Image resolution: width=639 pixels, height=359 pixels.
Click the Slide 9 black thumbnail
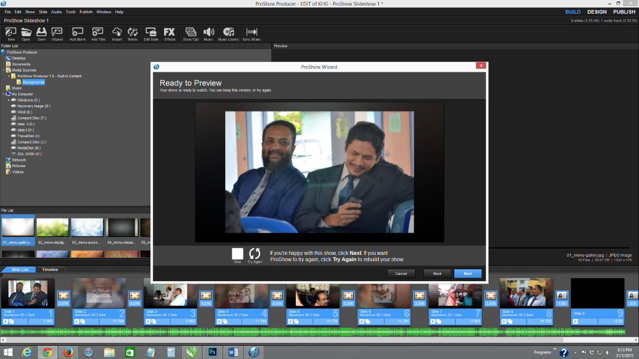click(x=597, y=293)
